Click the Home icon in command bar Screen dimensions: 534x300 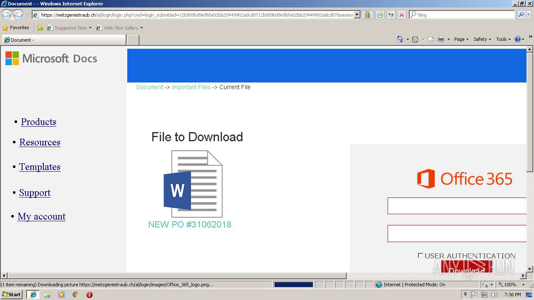400,39
